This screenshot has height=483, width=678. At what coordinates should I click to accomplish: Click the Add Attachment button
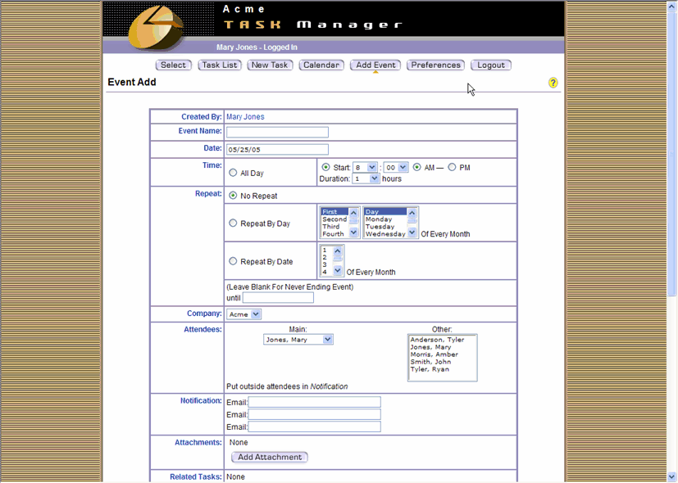[x=270, y=457]
